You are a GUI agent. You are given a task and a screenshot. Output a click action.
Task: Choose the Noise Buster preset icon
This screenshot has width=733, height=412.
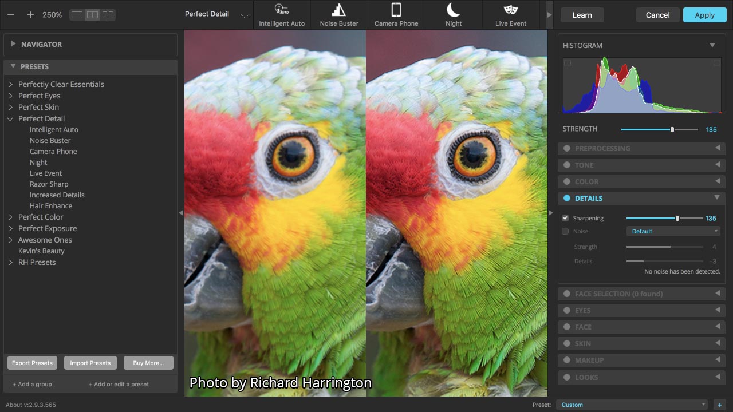click(x=339, y=10)
